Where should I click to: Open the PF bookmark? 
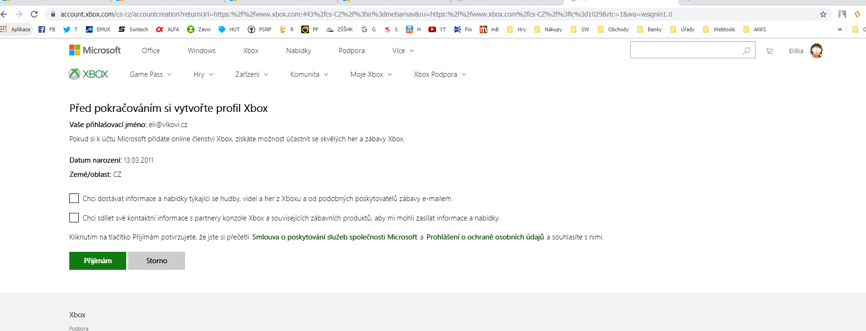(310, 29)
